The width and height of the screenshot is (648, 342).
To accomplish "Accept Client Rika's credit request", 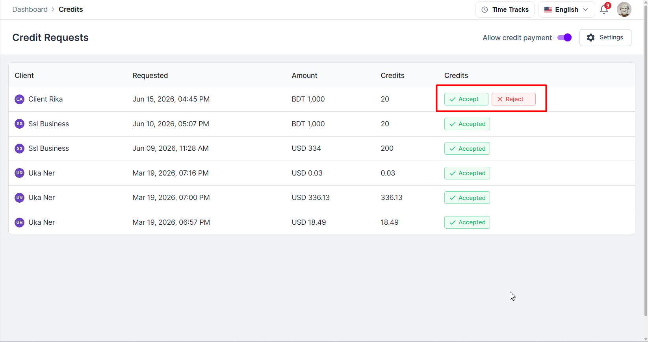I will [466, 99].
